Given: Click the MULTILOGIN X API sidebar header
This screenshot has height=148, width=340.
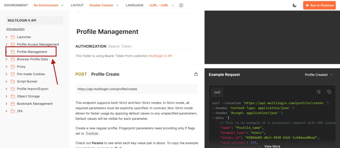Looking at the screenshot, I should [x=35, y=20].
